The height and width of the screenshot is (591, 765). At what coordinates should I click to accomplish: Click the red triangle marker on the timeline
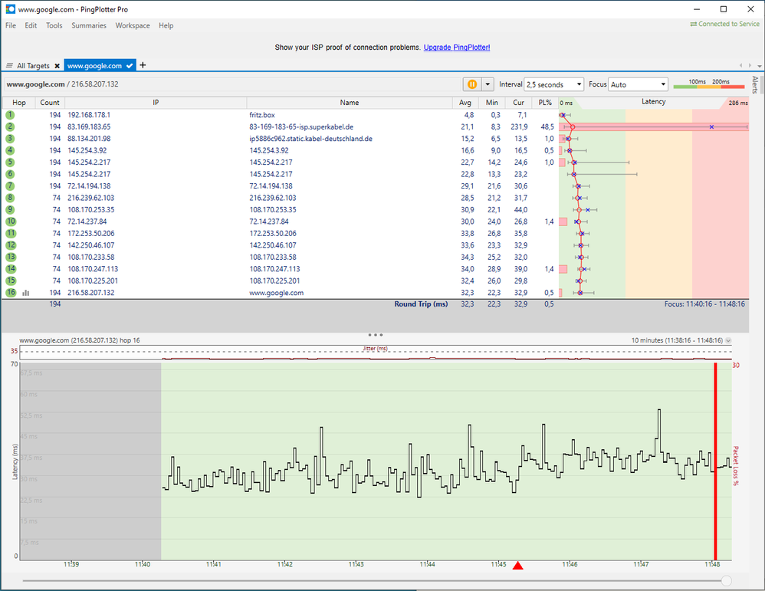(x=517, y=566)
